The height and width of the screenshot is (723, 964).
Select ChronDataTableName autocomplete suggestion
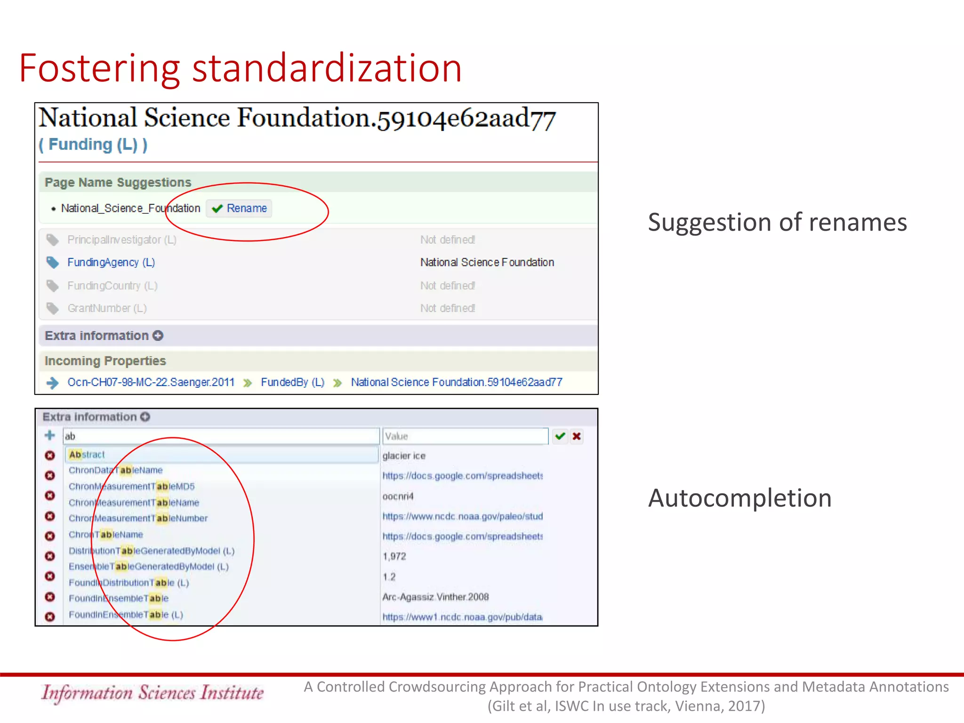[x=116, y=470]
